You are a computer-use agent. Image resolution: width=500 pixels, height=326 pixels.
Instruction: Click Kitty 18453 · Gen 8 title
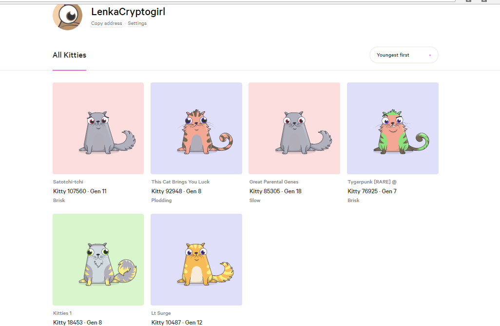(77, 322)
